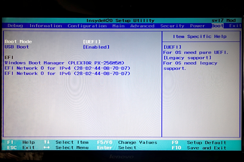Click the EFI section heading

tap(9, 57)
